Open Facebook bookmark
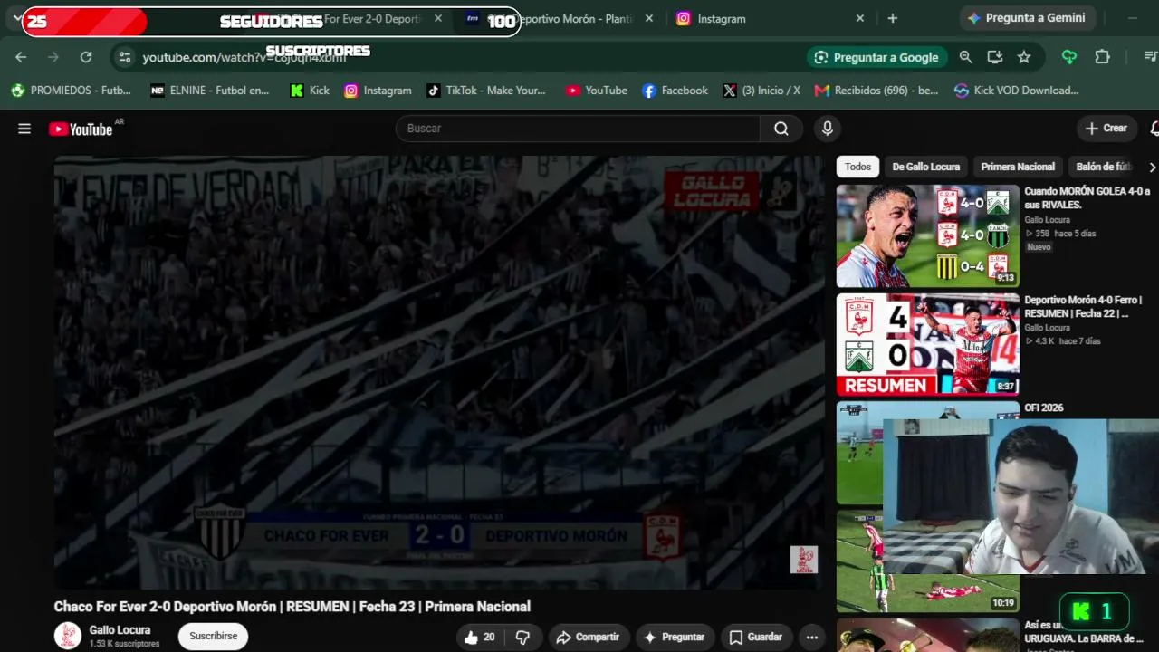Screen dimensions: 1159x652 tap(675, 91)
